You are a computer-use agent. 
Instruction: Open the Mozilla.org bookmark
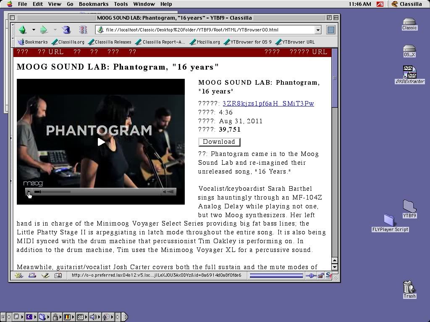(x=205, y=42)
